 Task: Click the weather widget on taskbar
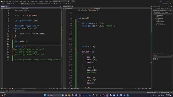[x=4, y=95]
